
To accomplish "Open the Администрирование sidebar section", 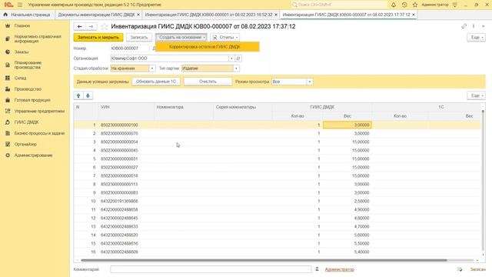I will (33, 155).
